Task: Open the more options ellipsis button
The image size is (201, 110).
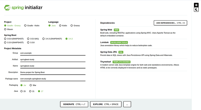Action: pos(127,104)
